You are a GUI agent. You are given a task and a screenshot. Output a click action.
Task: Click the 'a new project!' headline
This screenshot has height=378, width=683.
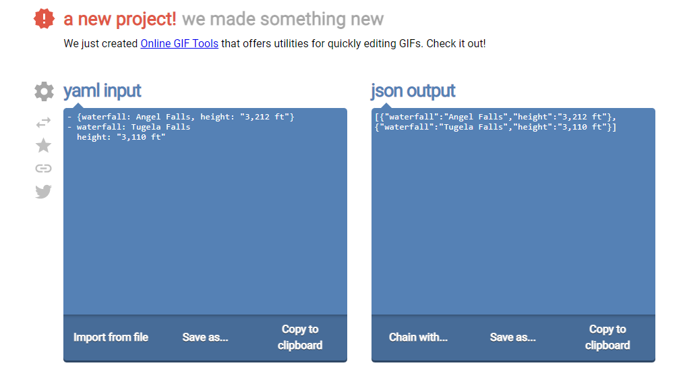click(x=120, y=19)
